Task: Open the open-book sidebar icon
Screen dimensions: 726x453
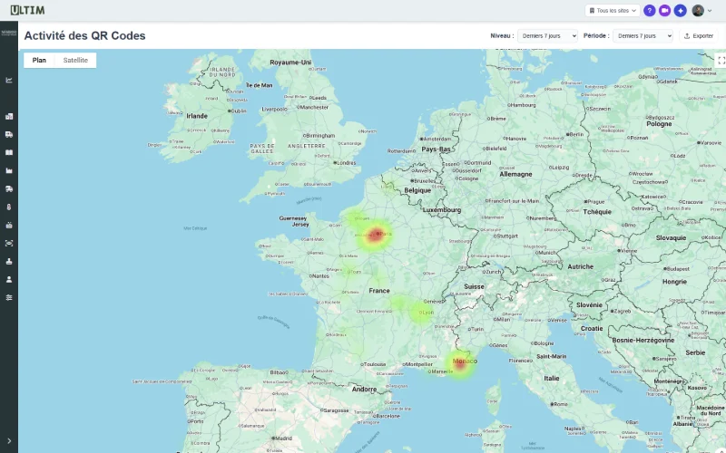Action: pos(9,152)
